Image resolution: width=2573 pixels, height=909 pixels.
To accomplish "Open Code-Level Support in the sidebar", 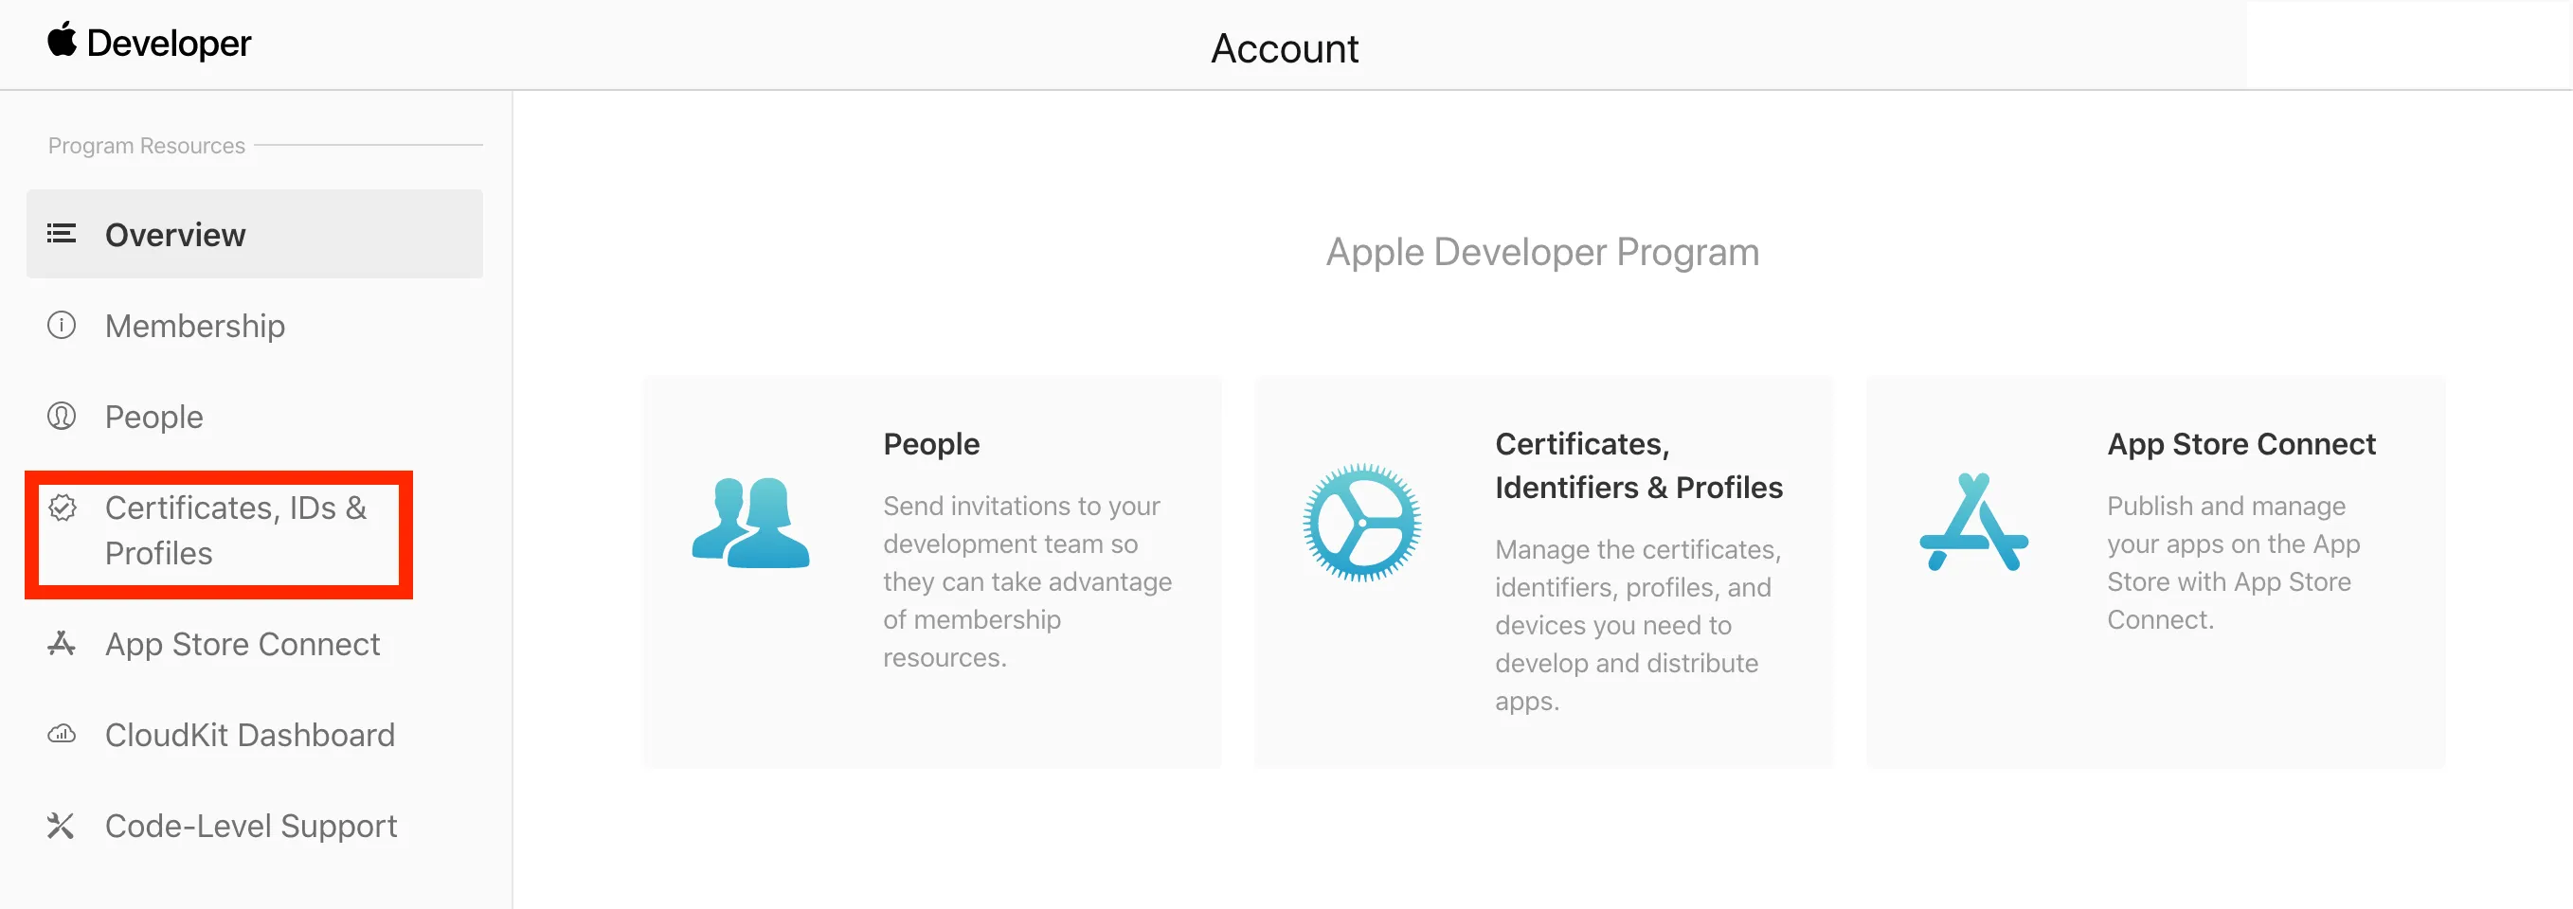I will click(x=251, y=827).
